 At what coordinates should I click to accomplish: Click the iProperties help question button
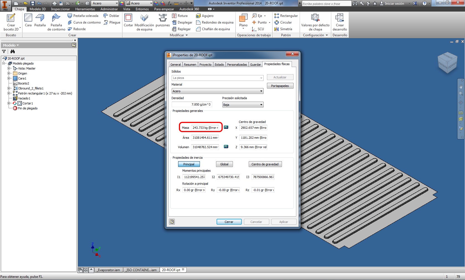coord(172,222)
